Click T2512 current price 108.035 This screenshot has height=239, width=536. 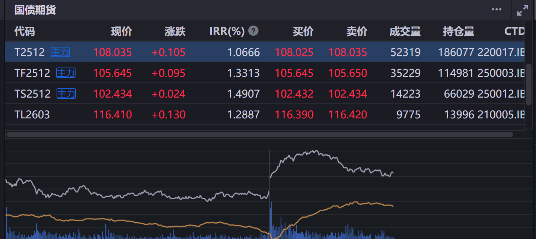point(112,52)
